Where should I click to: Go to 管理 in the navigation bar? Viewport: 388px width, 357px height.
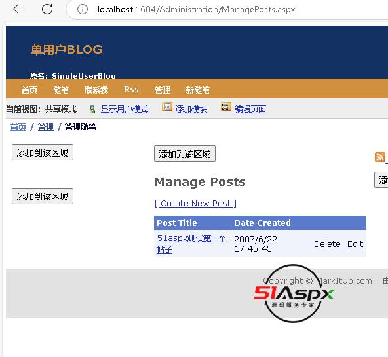pyautogui.click(x=163, y=90)
